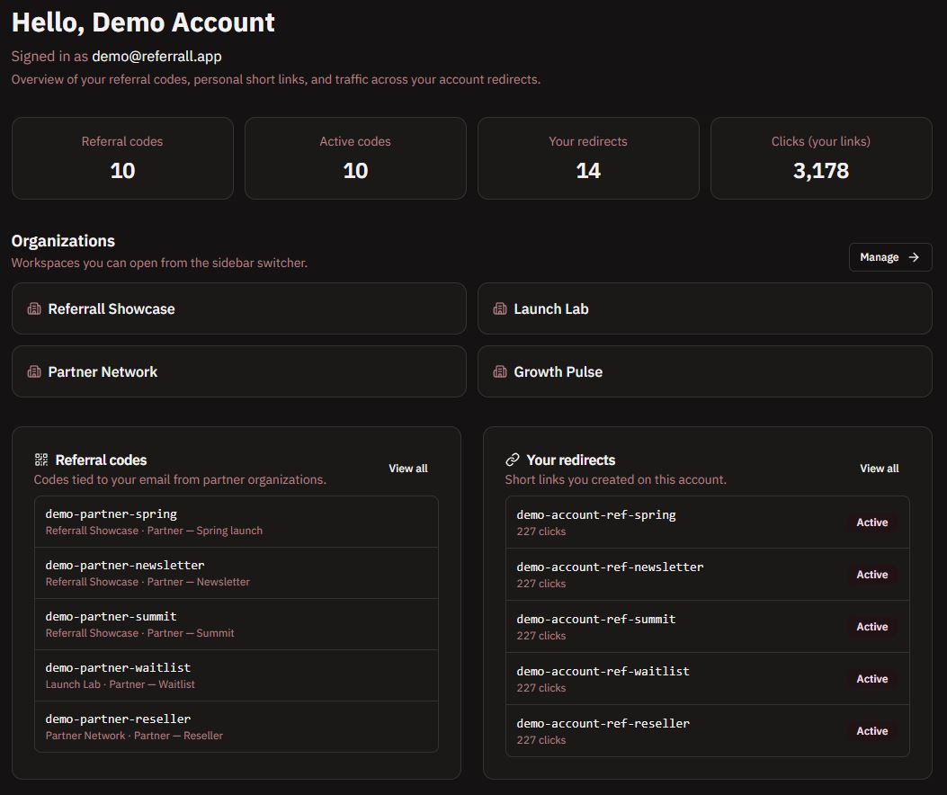
Task: Select the demo-partner-waitlist referral code entry
Action: tap(236, 674)
